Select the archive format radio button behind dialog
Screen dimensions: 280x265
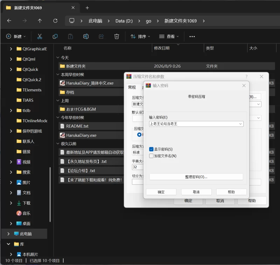click(139, 135)
